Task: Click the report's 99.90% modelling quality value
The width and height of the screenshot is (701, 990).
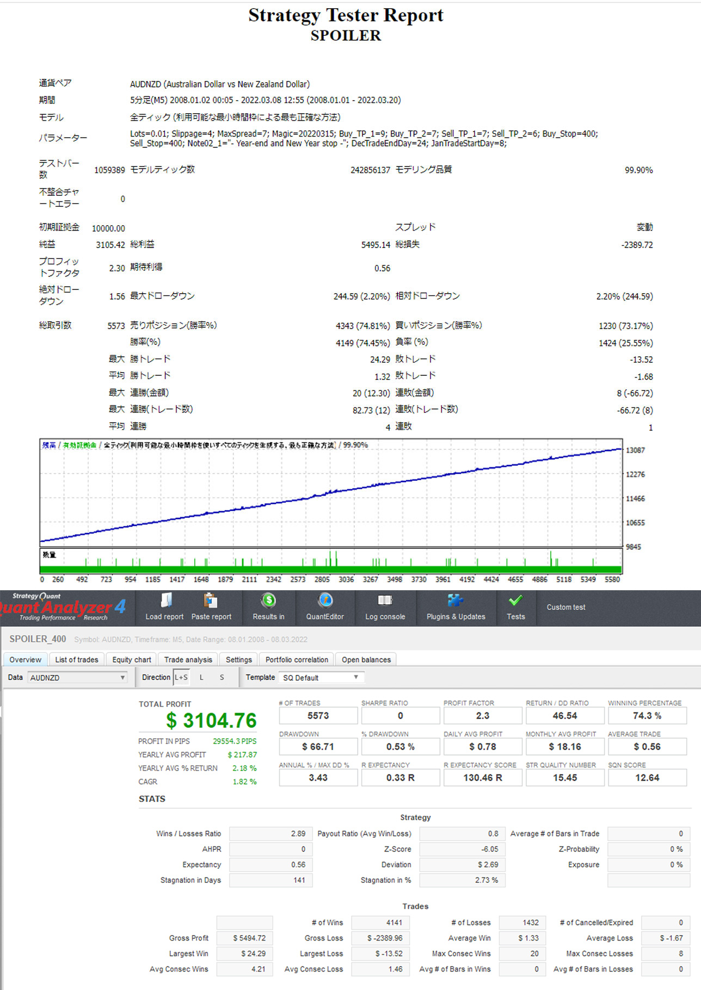Action: [x=638, y=170]
